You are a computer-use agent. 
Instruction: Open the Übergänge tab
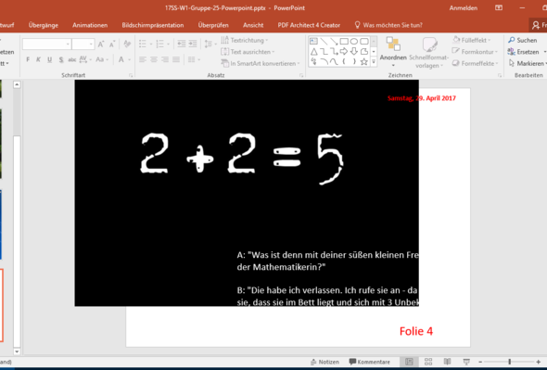point(44,25)
